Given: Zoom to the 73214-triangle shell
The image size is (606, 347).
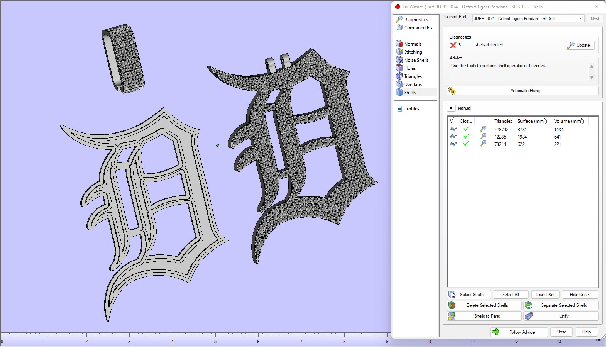Looking at the screenshot, I should pos(483,144).
